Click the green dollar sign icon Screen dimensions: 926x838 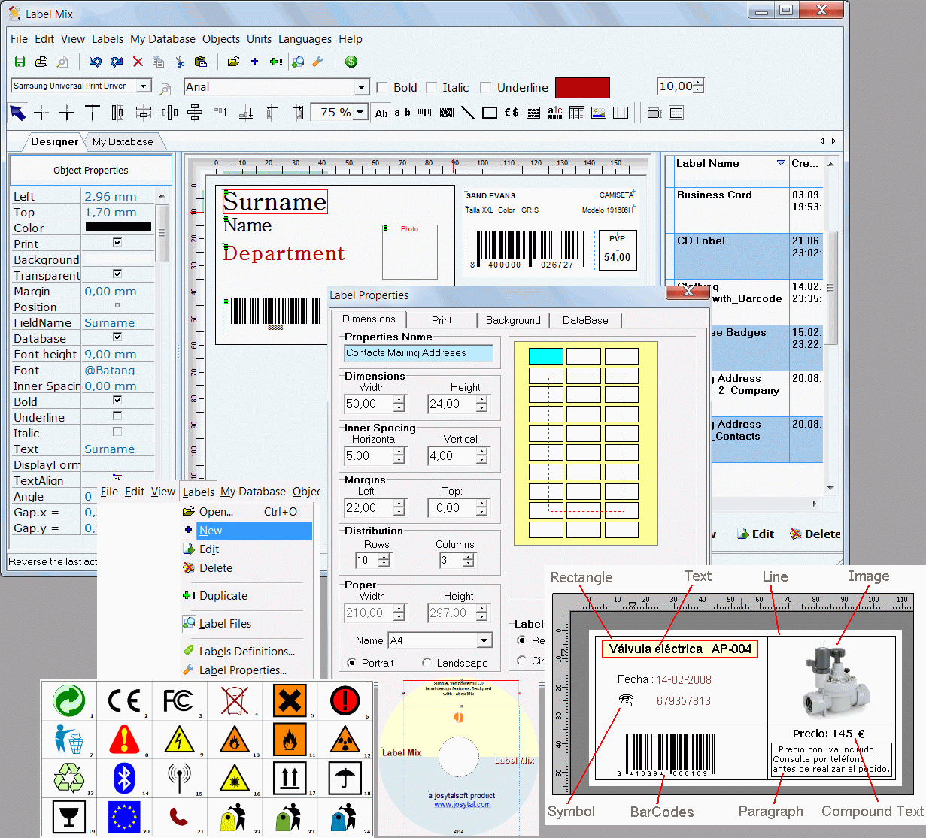point(351,62)
